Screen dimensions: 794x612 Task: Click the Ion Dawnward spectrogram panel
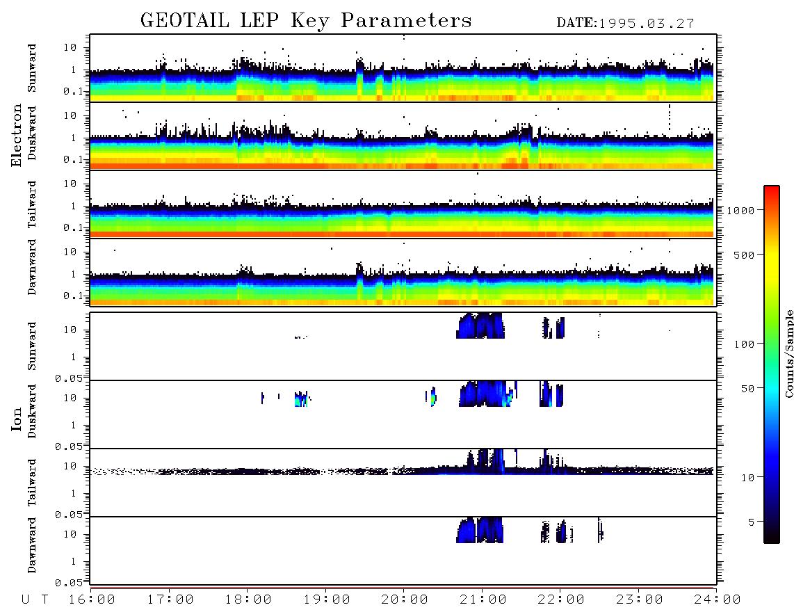[x=403, y=551]
